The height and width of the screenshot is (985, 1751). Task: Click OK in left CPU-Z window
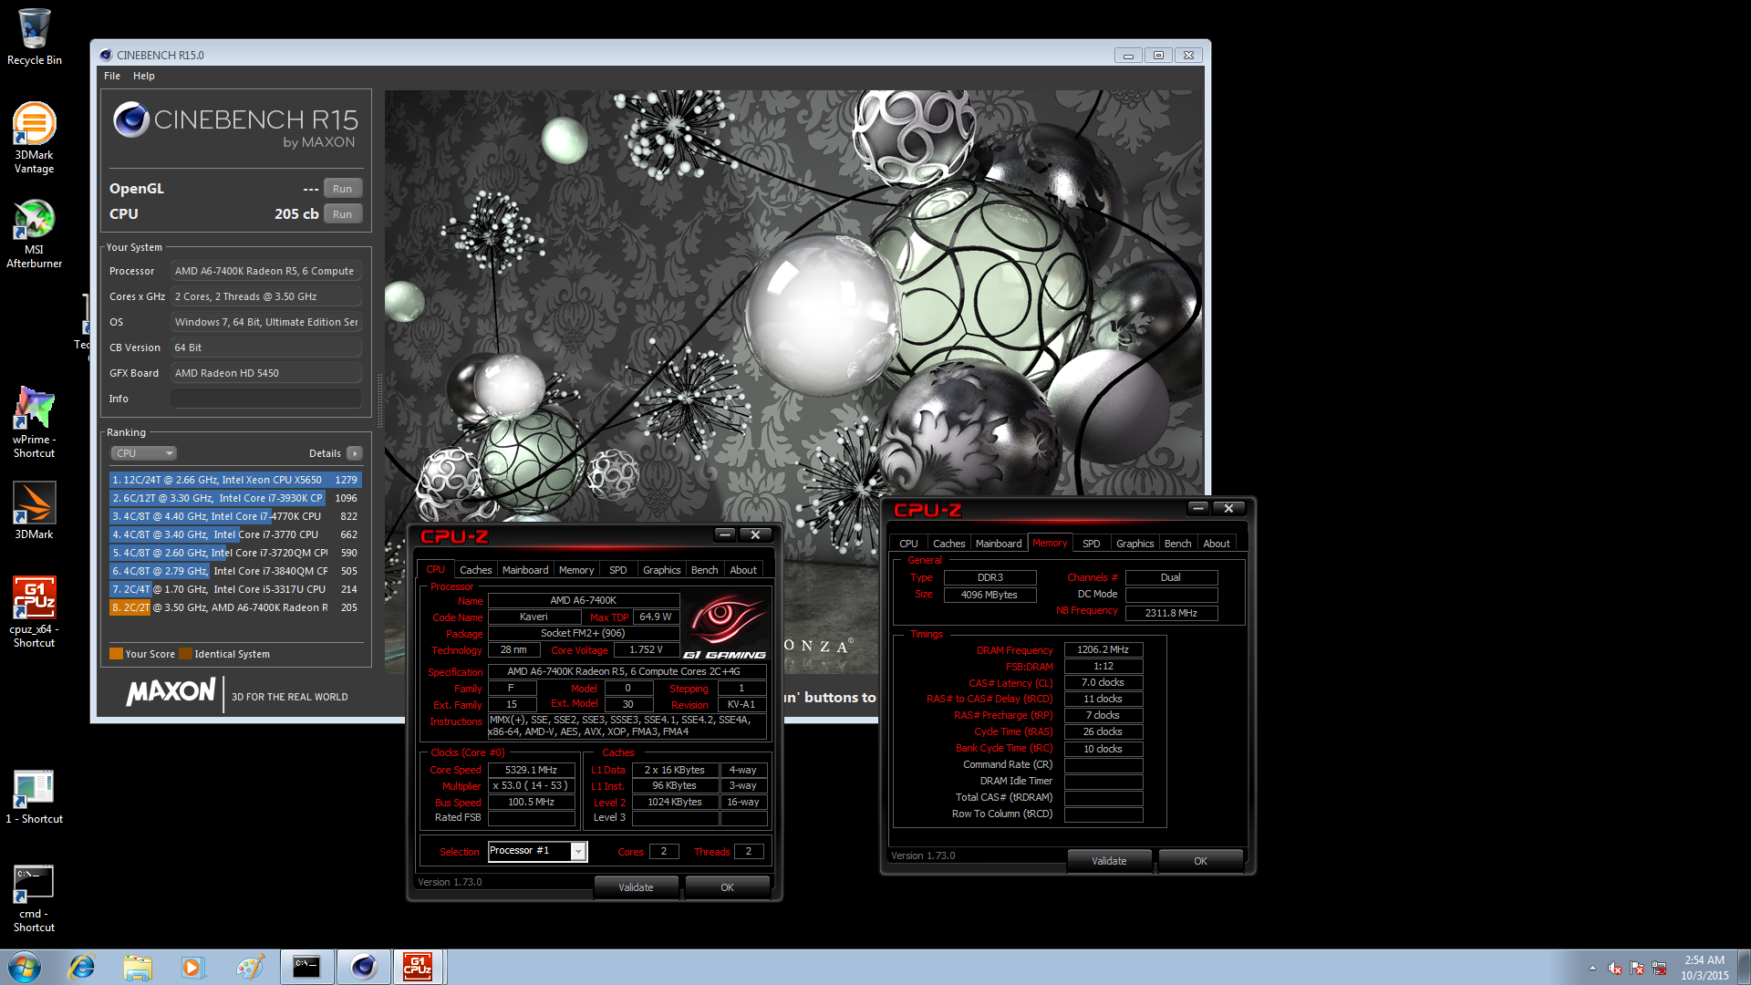(727, 887)
